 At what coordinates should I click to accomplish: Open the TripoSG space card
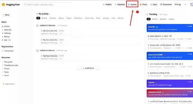pos(170,84)
